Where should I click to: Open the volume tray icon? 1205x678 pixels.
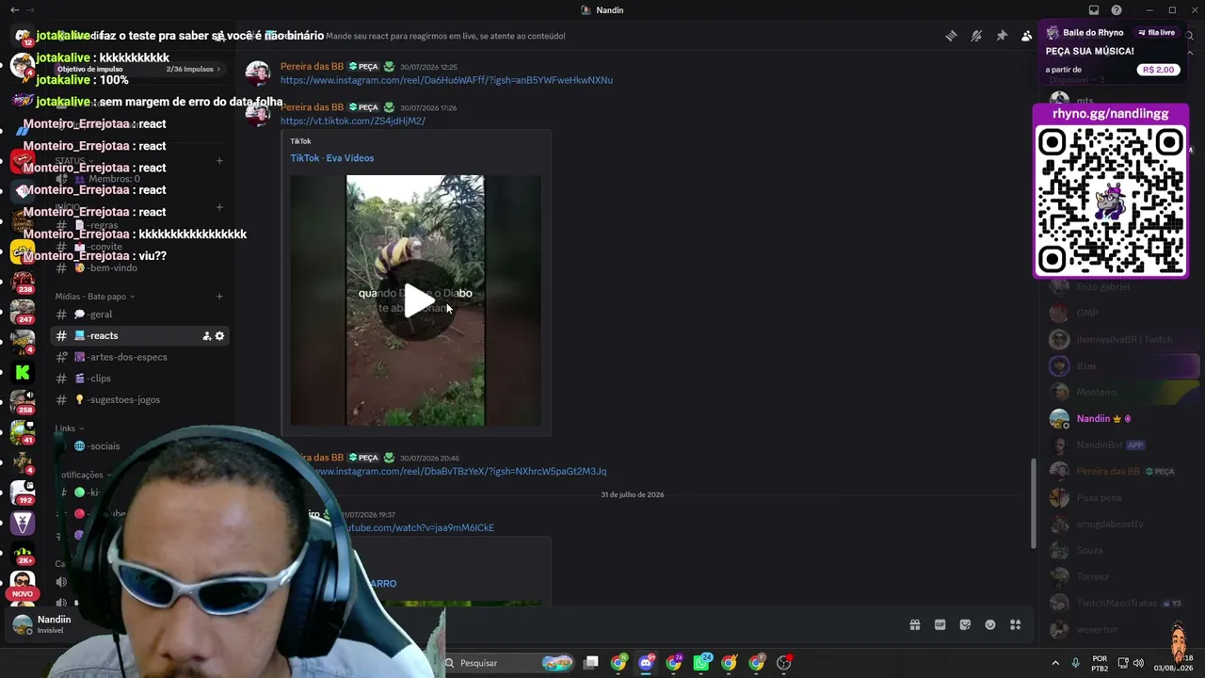1138,663
